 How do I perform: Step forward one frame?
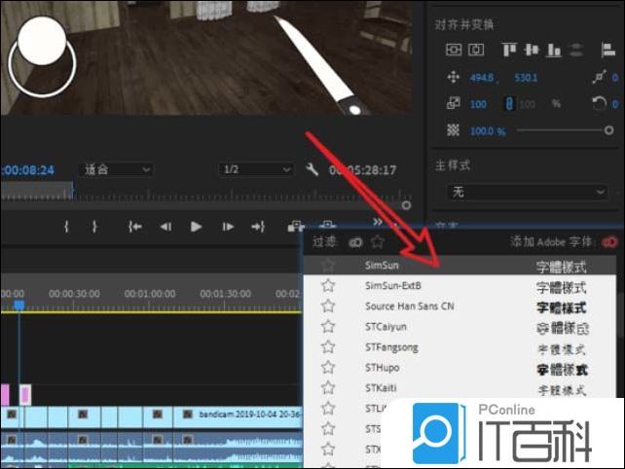click(228, 227)
